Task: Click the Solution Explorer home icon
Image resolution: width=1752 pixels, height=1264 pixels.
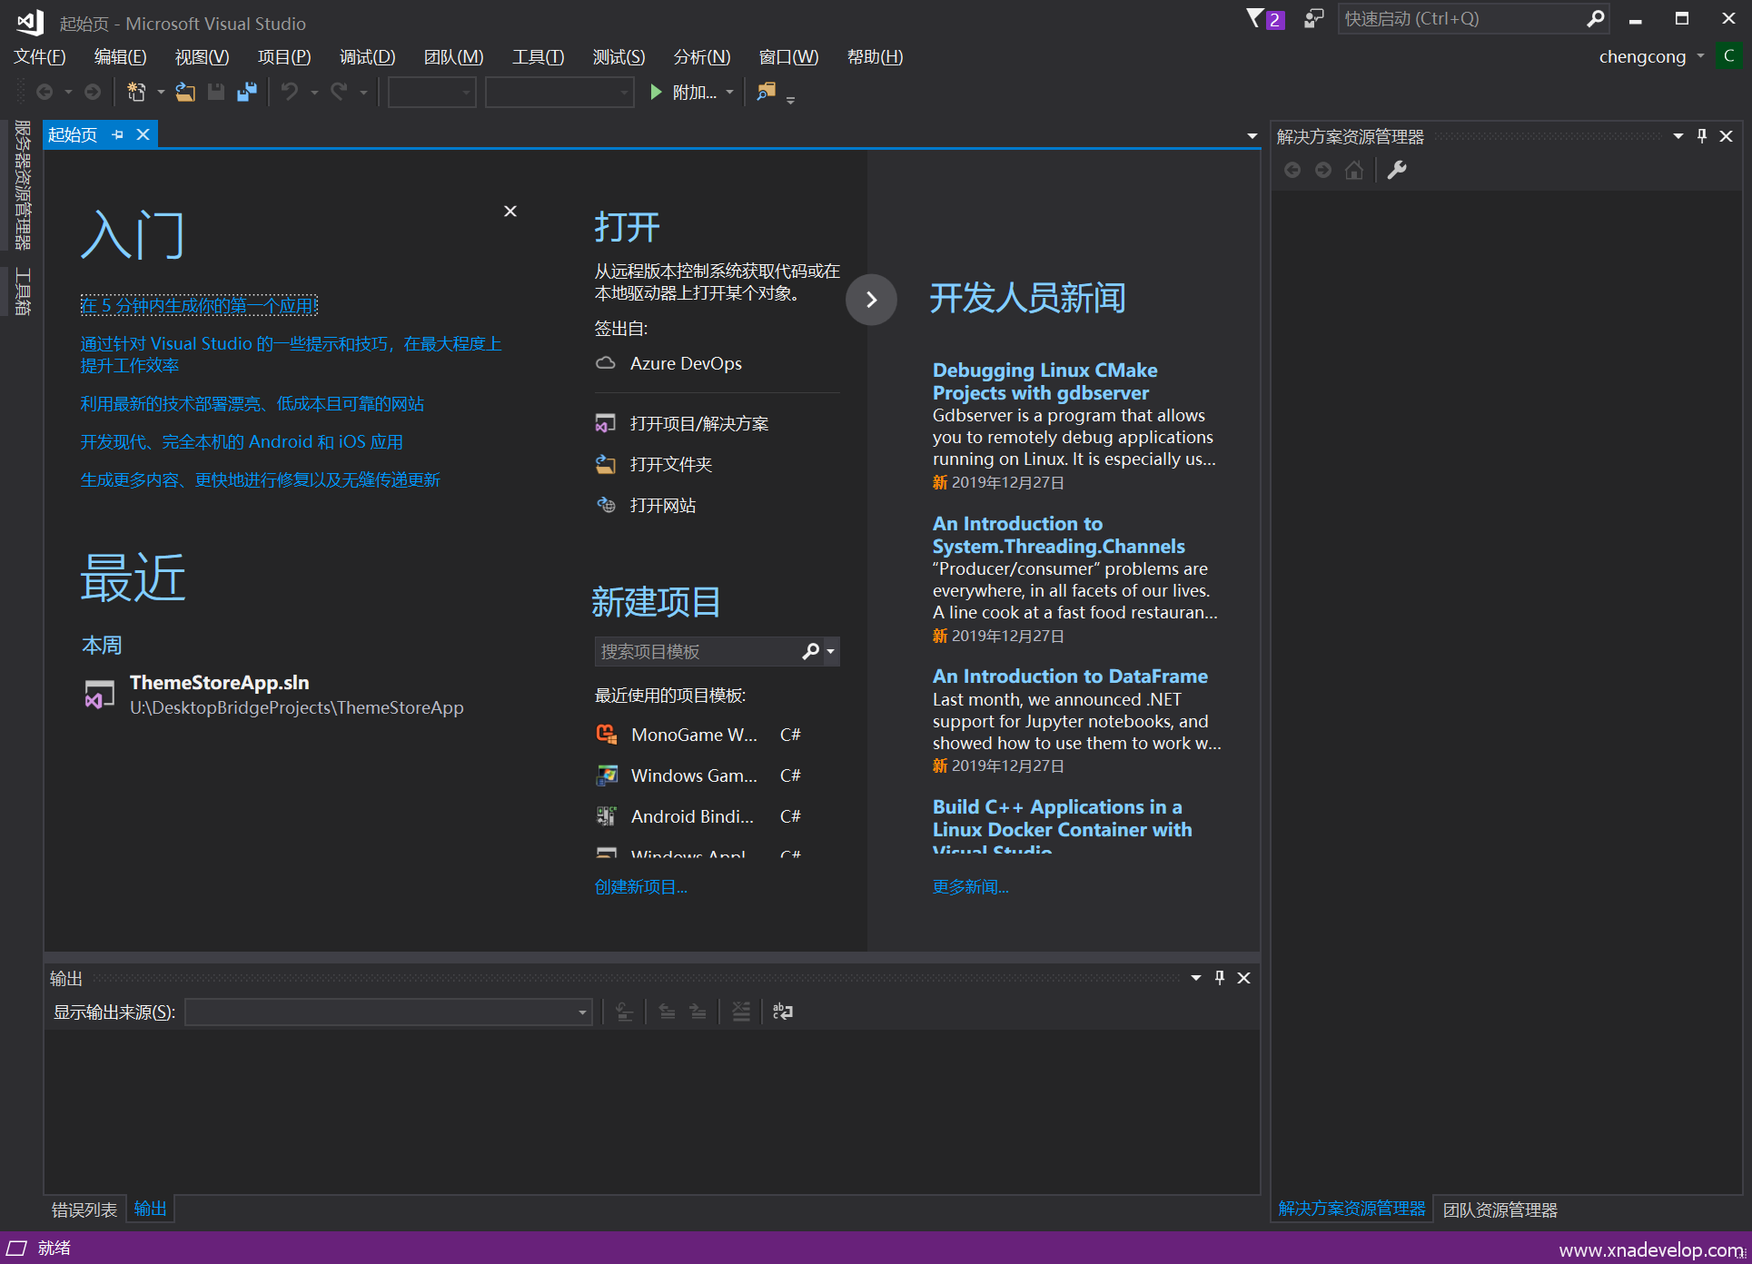Action: tap(1354, 170)
